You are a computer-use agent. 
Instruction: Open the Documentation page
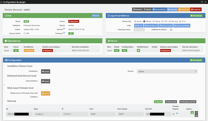click(159, 10)
